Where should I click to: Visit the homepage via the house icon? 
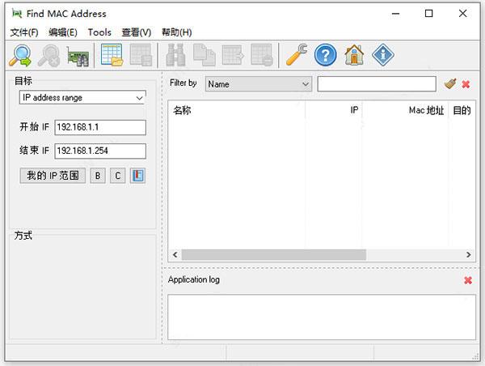point(354,55)
